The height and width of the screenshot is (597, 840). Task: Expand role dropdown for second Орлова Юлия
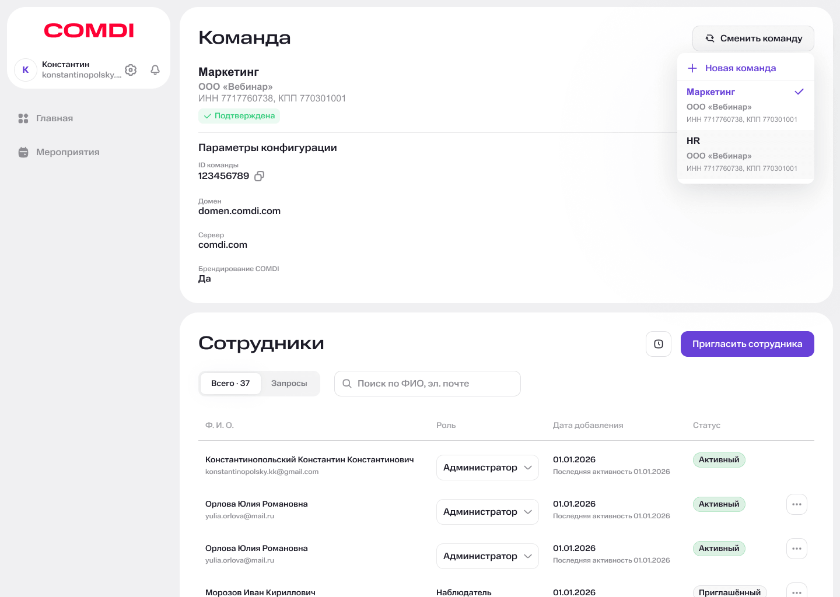(487, 556)
